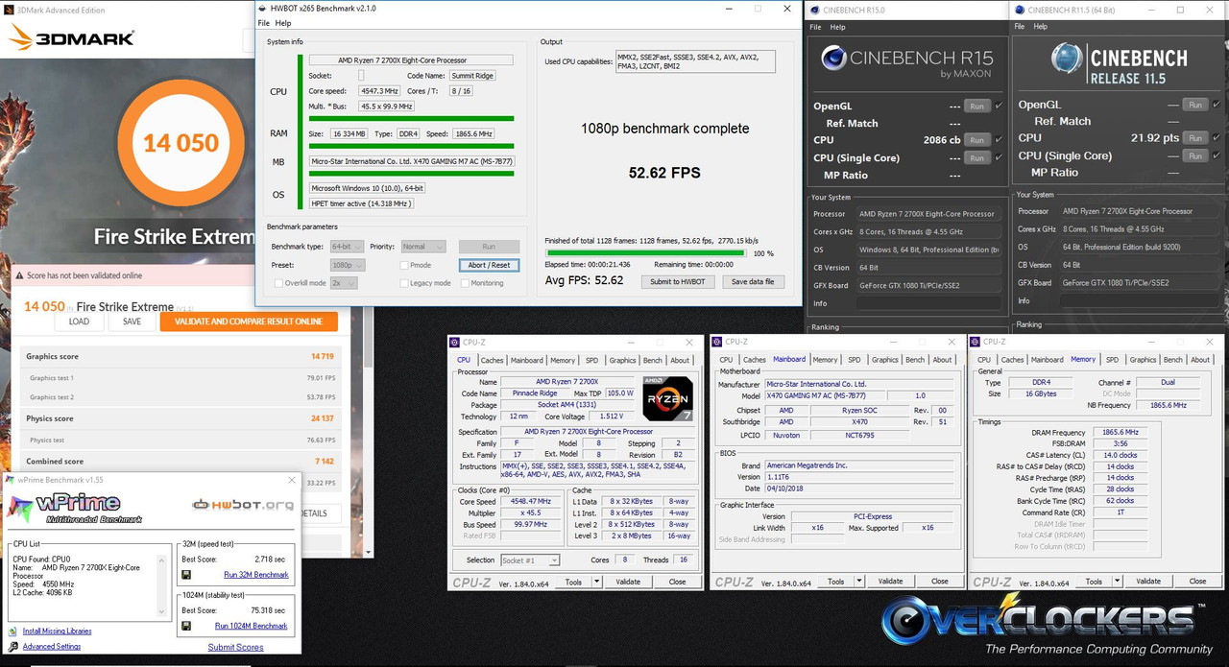Open the Help menu in Cinebench R11.5
This screenshot has height=667, width=1229.
pos(1043,27)
